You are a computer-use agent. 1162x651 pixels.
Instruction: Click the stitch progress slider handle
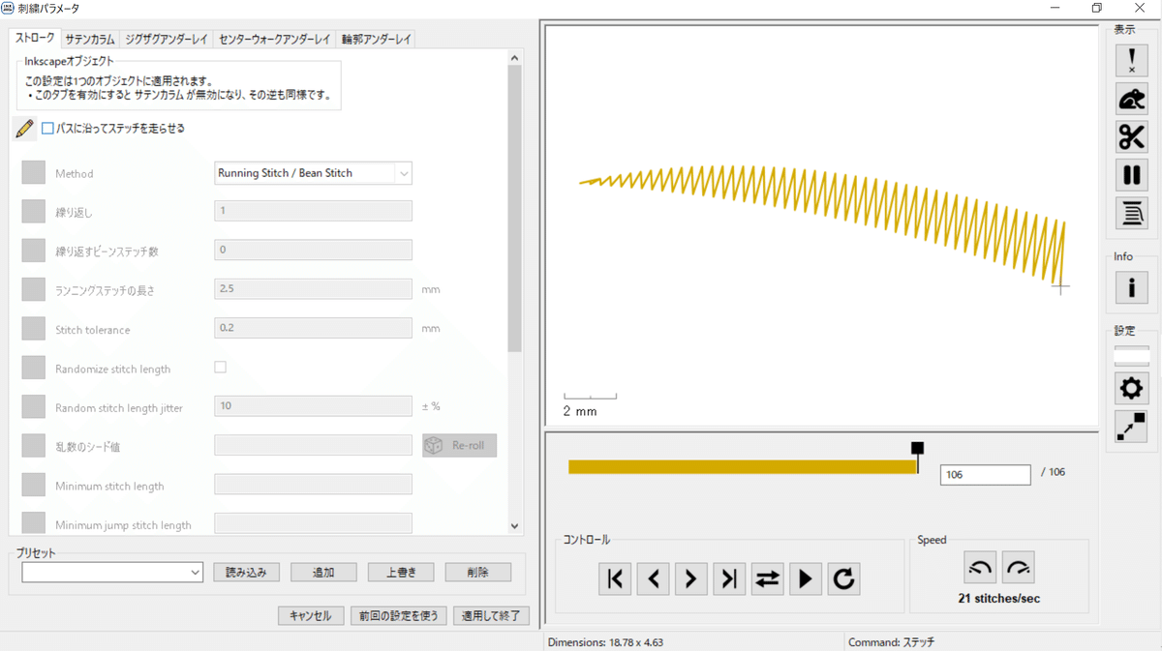click(x=917, y=448)
